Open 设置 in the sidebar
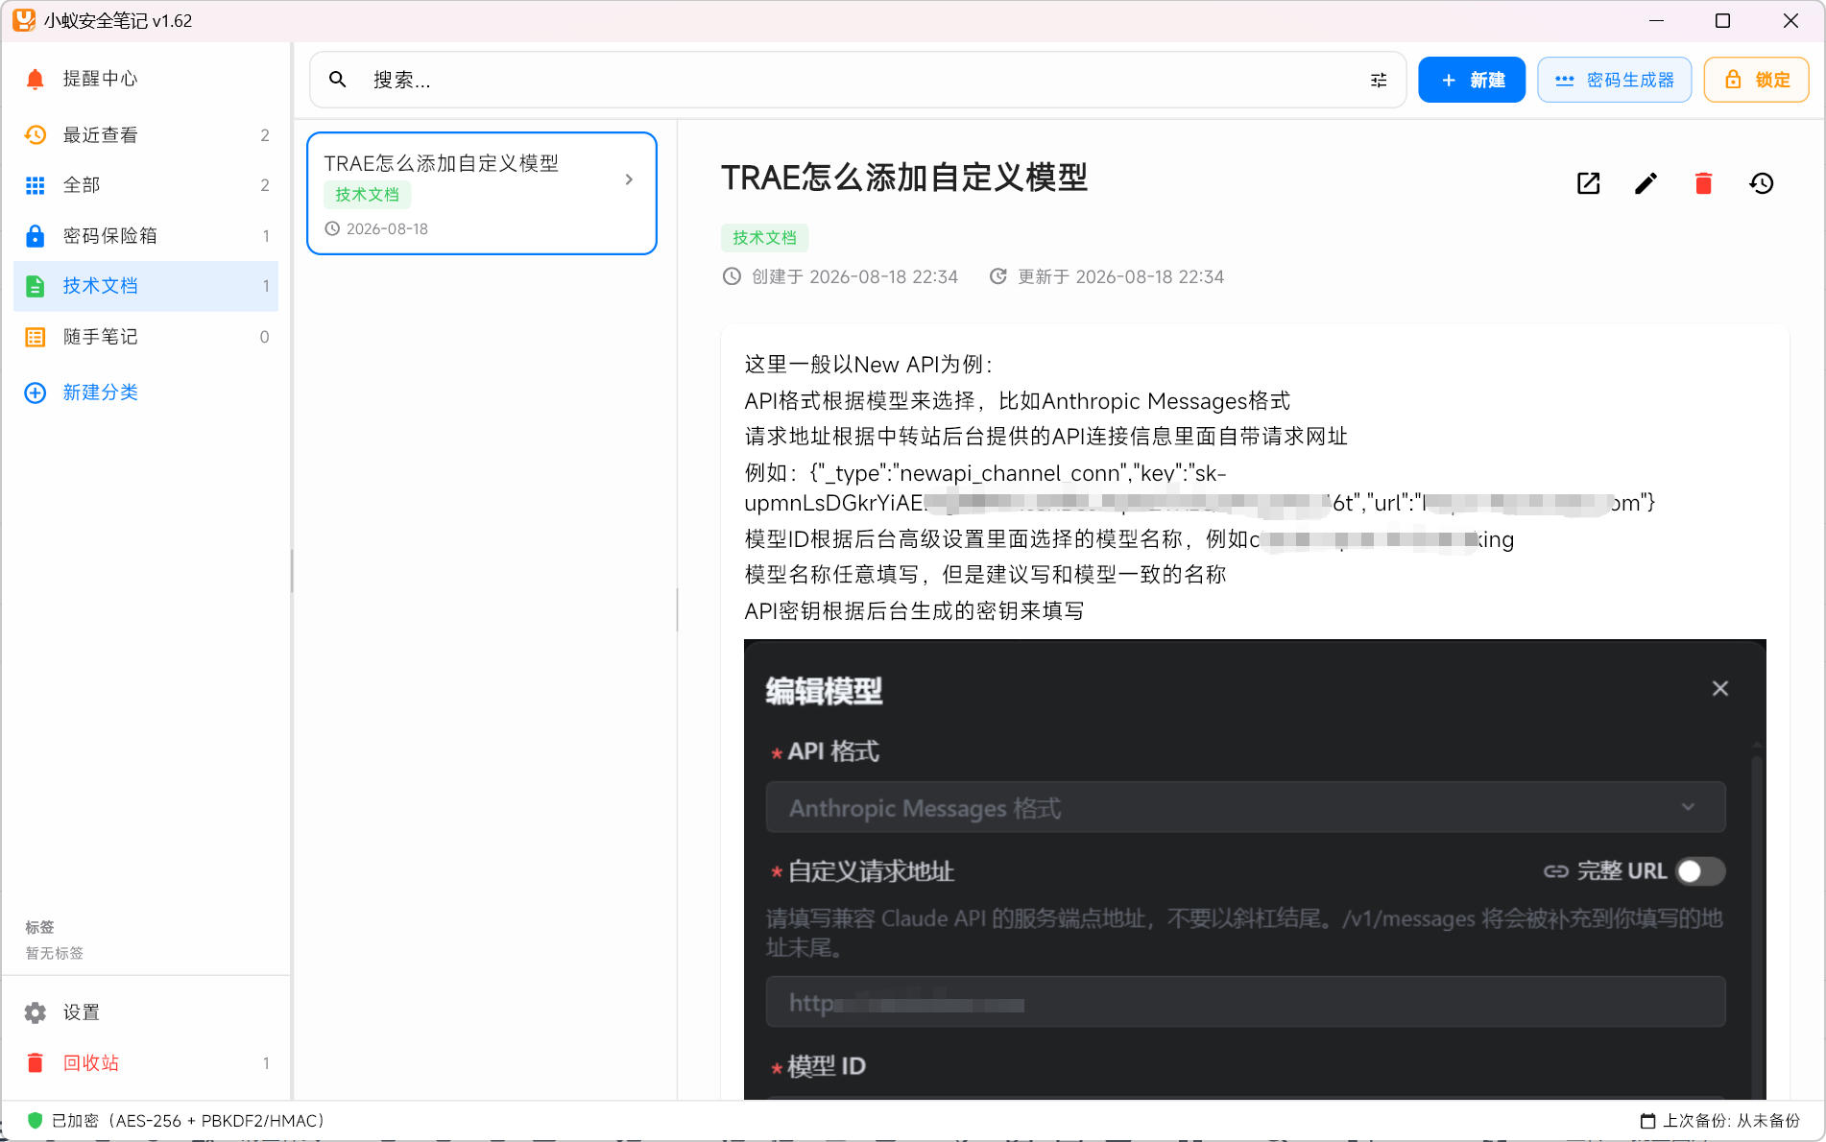Viewport: 1826px width, 1142px height. [x=146, y=1012]
